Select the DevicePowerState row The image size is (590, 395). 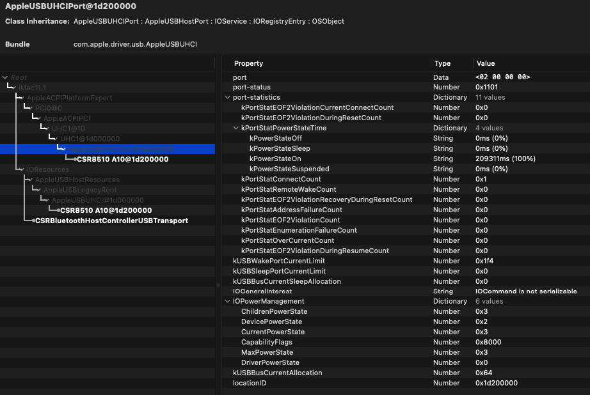tap(406, 321)
